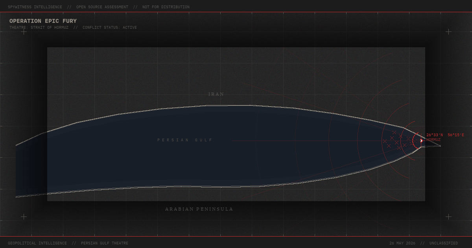Click the "SPYWITNESS INTELLIGENCE" header text
This screenshot has height=248, width=472.
[35, 7]
